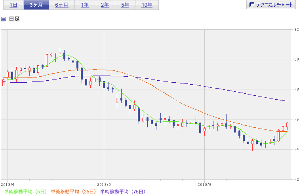This screenshot has width=299, height=195.
Task: Switch to the 1日 chart tab
Action: pyautogui.click(x=13, y=5)
